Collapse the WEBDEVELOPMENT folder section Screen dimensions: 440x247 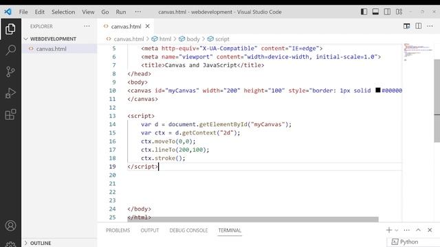tap(53, 39)
